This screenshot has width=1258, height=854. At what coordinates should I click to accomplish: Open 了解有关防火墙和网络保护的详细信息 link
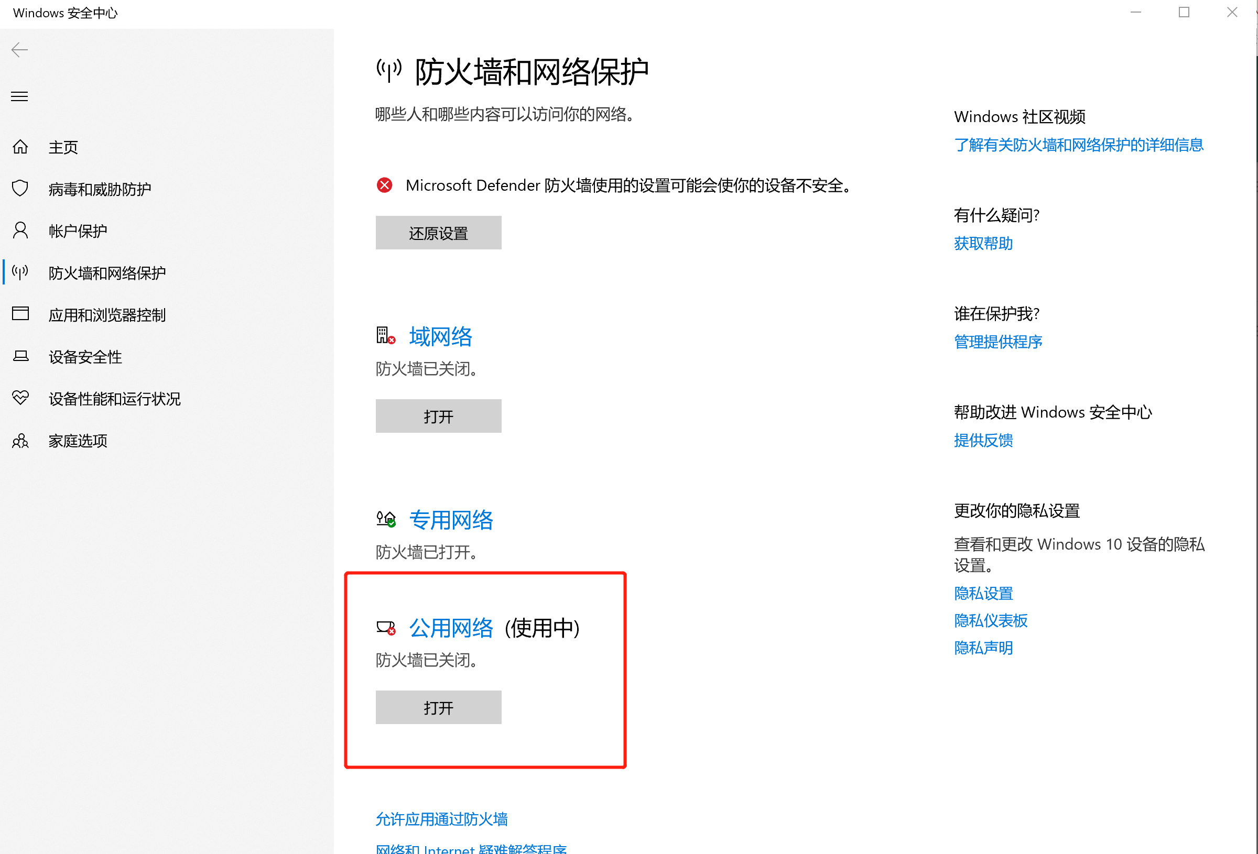[x=1078, y=145]
